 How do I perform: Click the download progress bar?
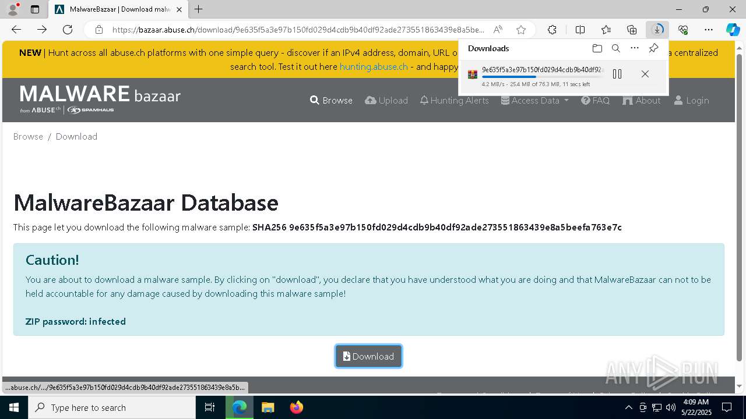point(543,77)
